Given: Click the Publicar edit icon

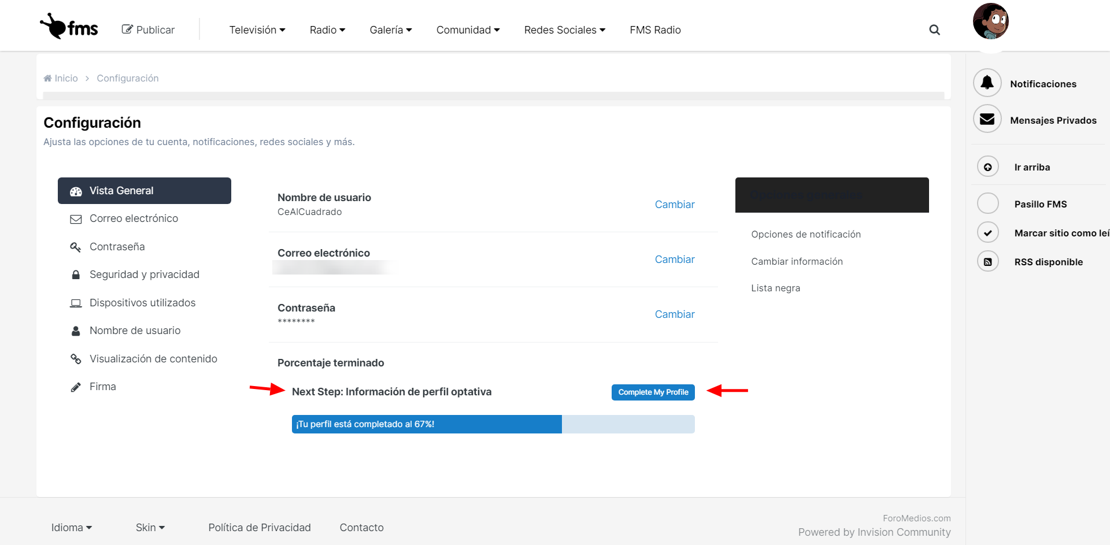Looking at the screenshot, I should click(x=127, y=29).
